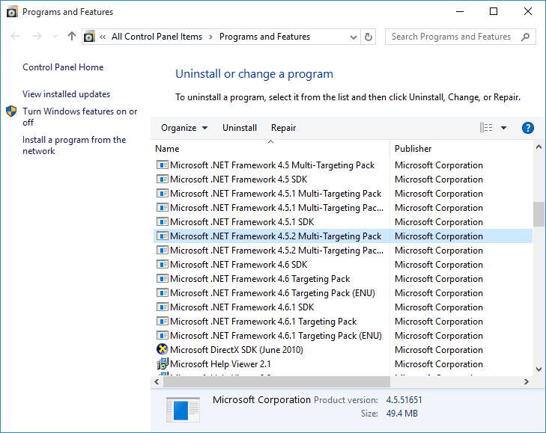Select Microsoft .NET Framework 4.5 Multi-Targeting Pack
Screen dimensions: 546x433
pos(272,165)
